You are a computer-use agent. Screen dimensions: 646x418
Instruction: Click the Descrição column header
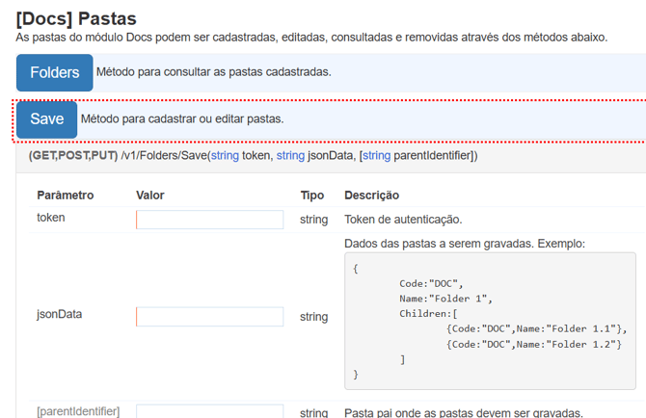pyautogui.click(x=371, y=196)
